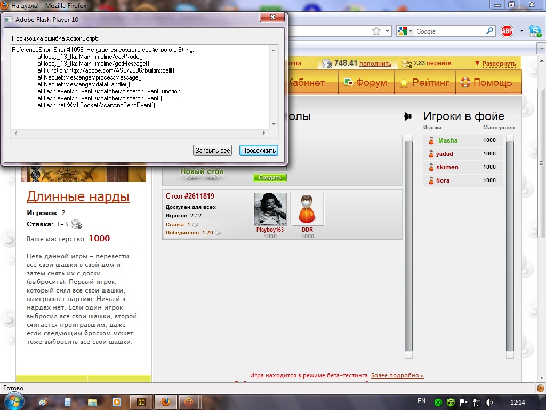Open Firefox from the Windows taskbar

[x=165, y=401]
